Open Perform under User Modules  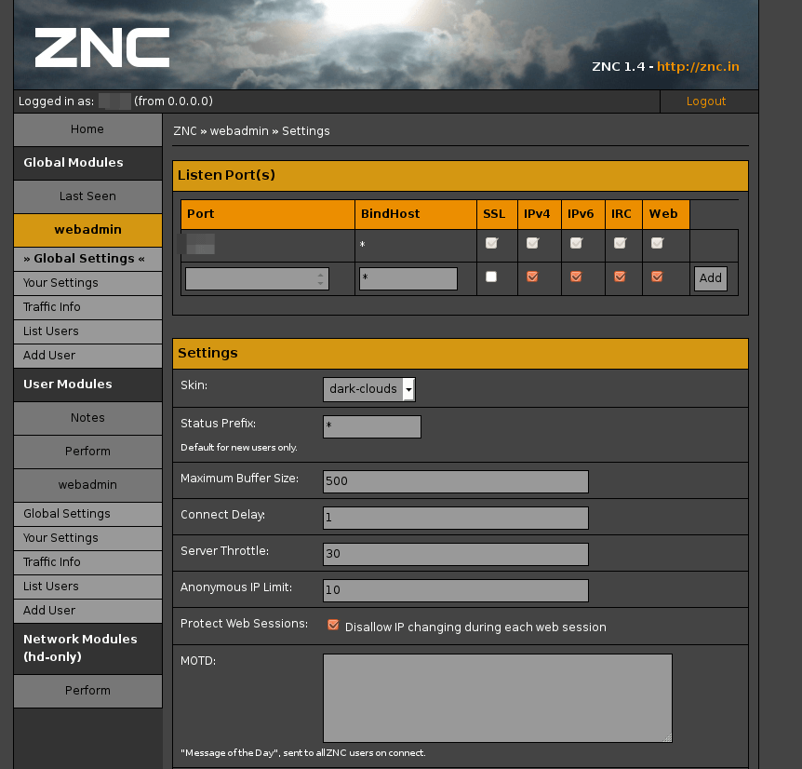point(87,452)
